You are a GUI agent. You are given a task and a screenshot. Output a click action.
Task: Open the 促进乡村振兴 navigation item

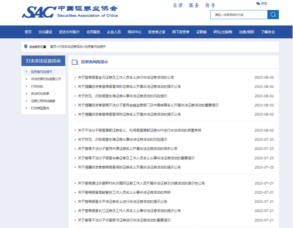click(69, 32)
